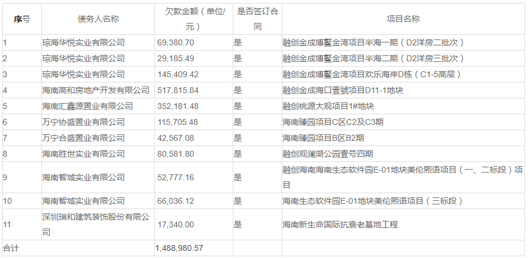Click 海南汇鑫源置业有限公司 cell

[98, 106]
